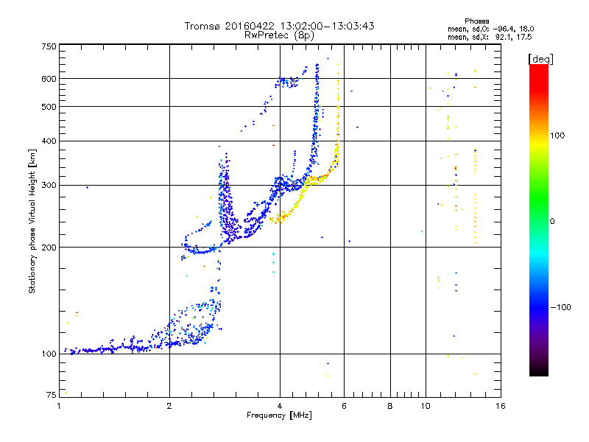Click the 'Stationary phase Virtual Height [km]' axis title
This screenshot has width=589, height=442.
tap(32, 221)
